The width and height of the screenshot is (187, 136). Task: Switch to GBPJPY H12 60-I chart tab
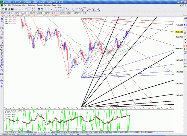(x=36, y=13)
